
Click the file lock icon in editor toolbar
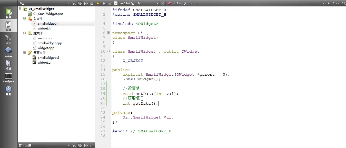tap(110, 3)
